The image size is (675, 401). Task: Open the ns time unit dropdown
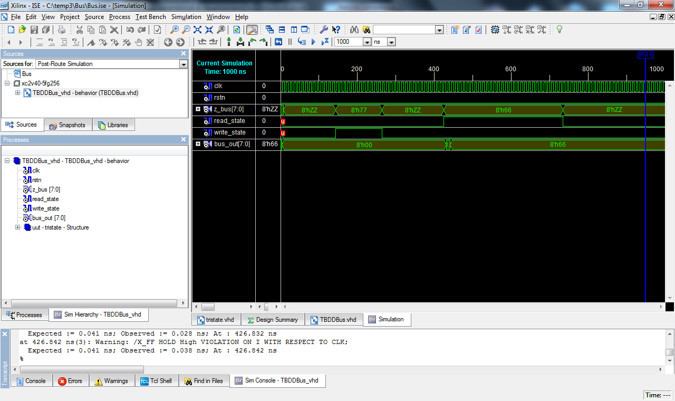[391, 42]
